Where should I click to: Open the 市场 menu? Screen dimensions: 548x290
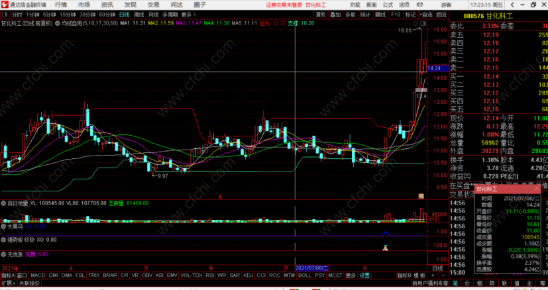(x=84, y=5)
